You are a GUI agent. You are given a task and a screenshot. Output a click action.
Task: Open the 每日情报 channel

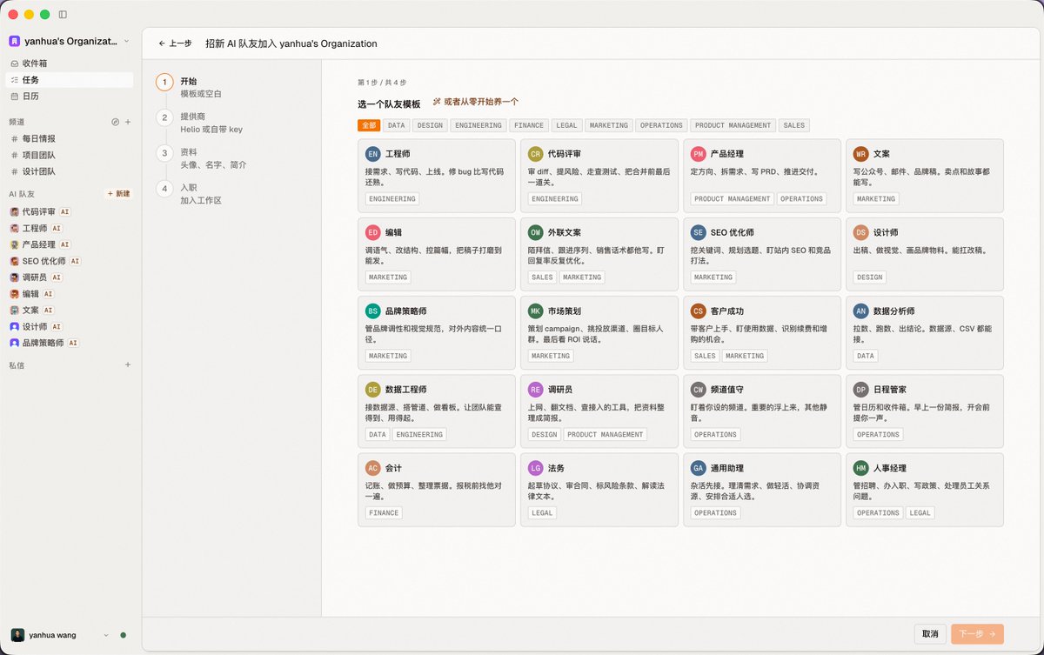[70, 138]
